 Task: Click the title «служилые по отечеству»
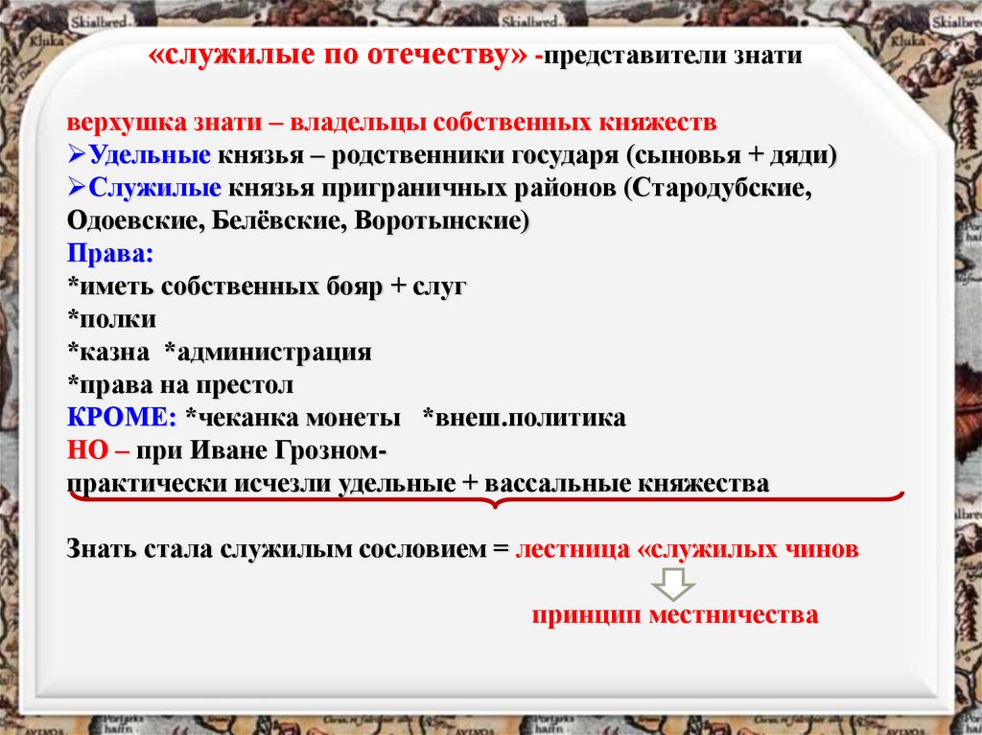(339, 55)
